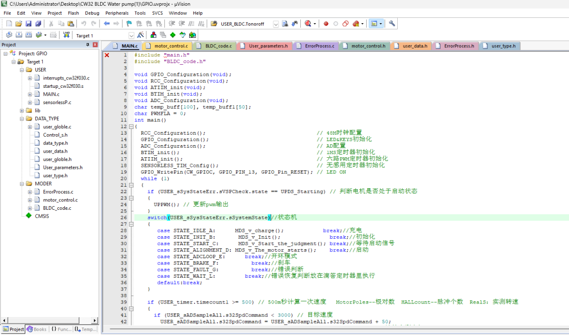569x335 pixels.
Task: Collapse code fold at line 12
Action: click(x=131, y=126)
